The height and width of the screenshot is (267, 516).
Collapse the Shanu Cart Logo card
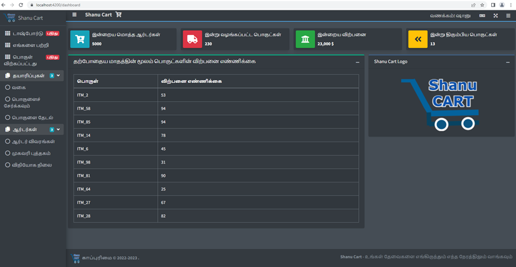tap(508, 62)
